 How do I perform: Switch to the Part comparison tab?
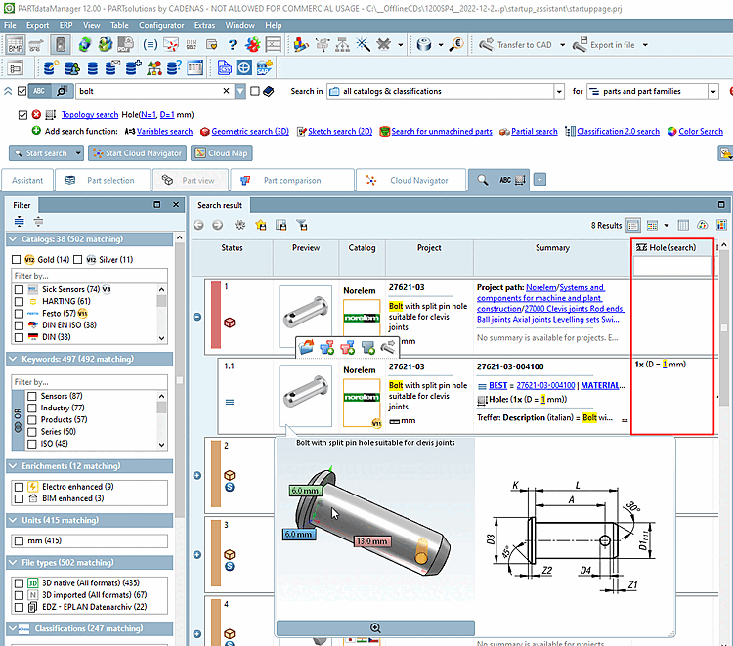click(x=291, y=181)
